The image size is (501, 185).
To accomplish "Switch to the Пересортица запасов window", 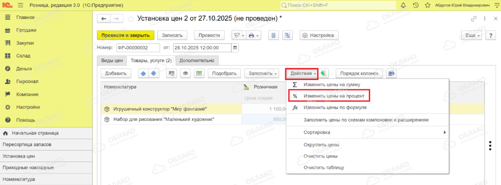I will point(46,144).
